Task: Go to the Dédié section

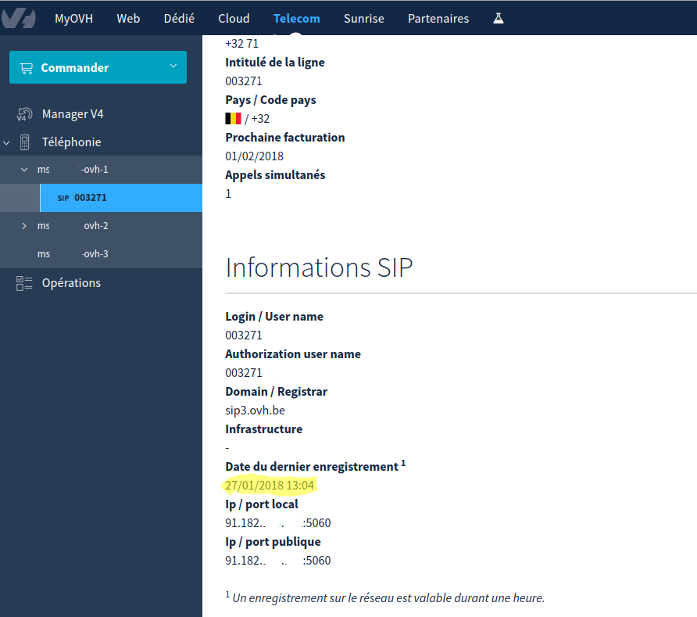Action: [x=179, y=18]
